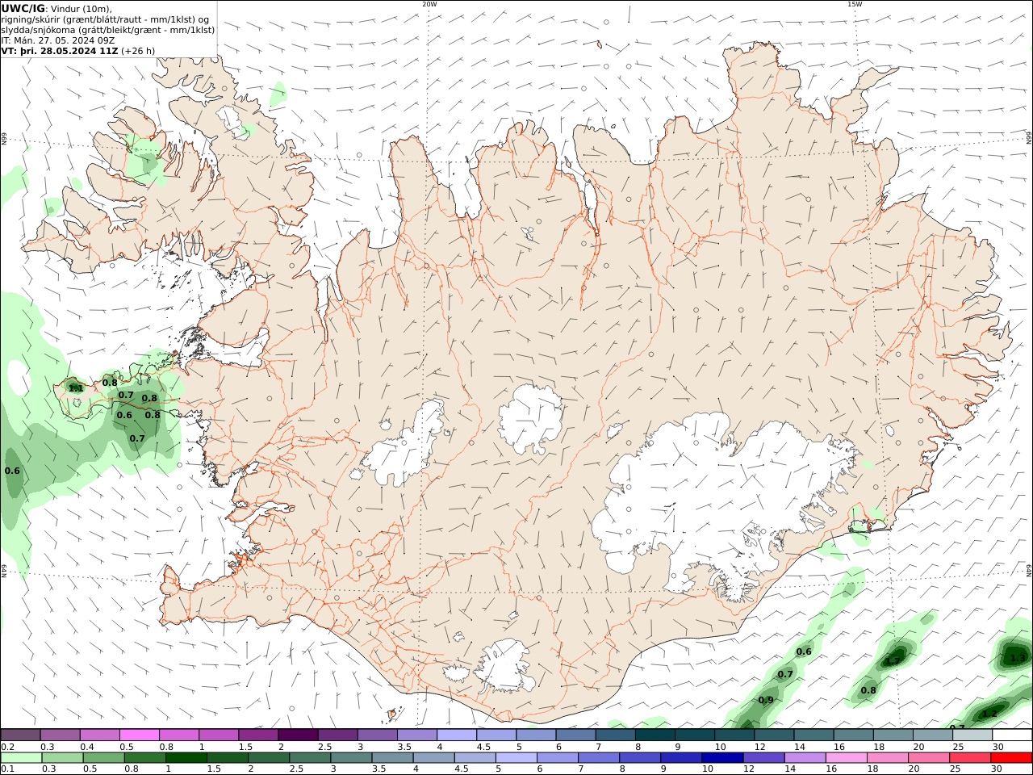Select the navy blue swatch labeled 10

coord(721,757)
